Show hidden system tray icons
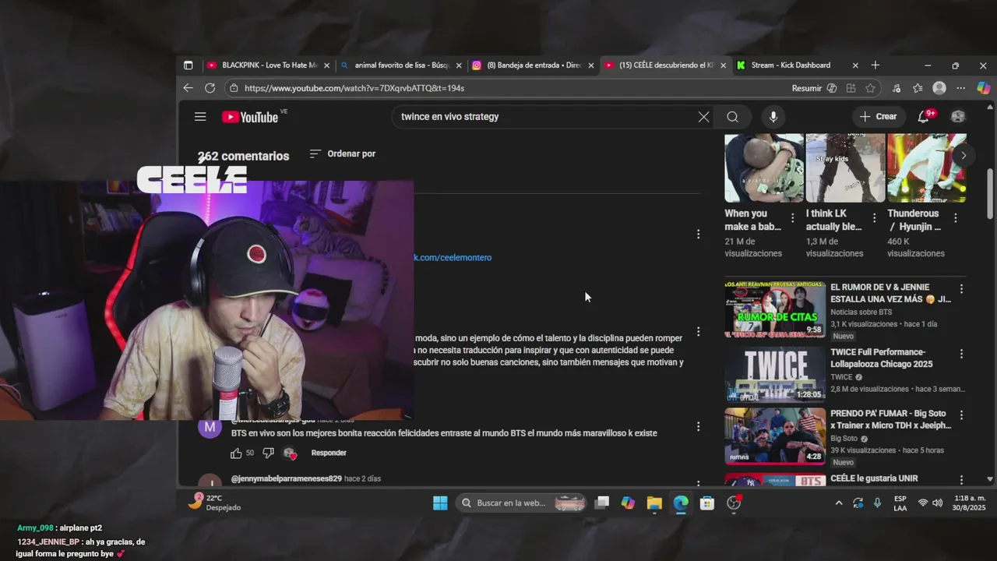This screenshot has height=561, width=997. (839, 503)
